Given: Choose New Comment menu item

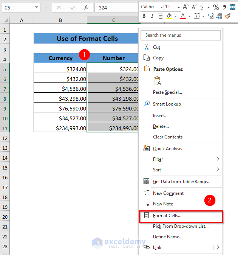Looking at the screenshot, I should pos(181,193).
